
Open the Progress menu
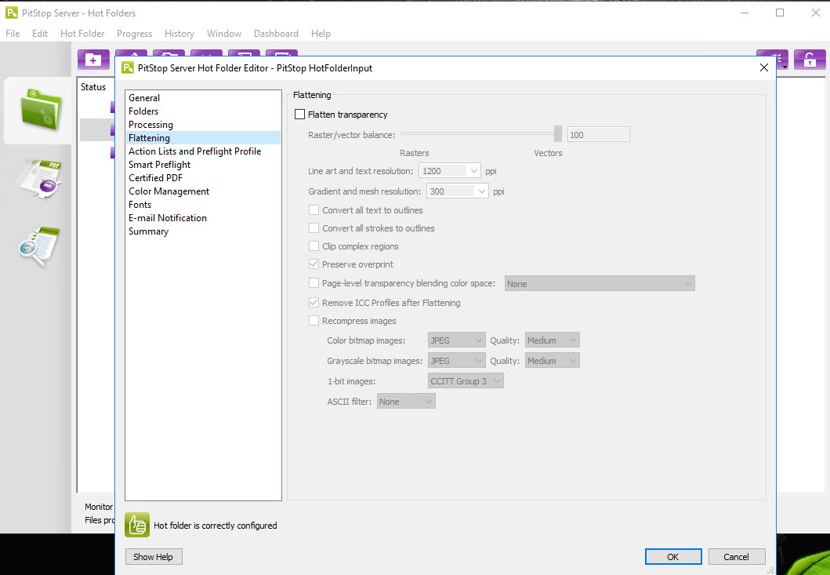(x=135, y=34)
